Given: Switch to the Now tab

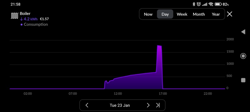Looking at the screenshot, I should 148,14.
